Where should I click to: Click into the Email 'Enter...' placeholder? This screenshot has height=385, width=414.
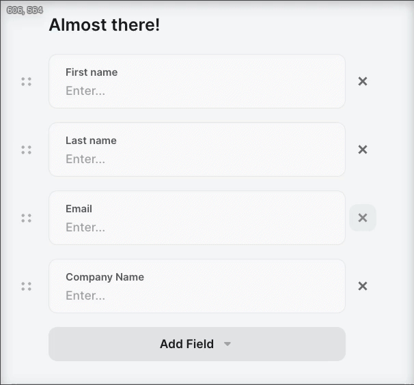(85, 227)
